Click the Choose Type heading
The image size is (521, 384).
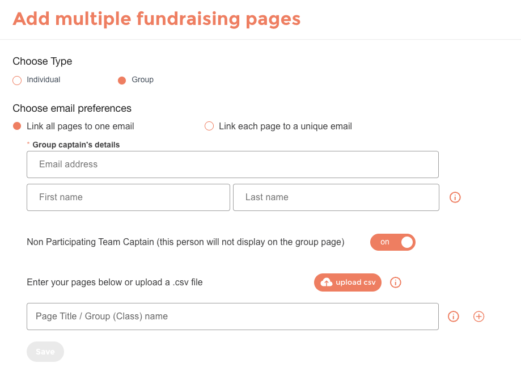42,61
